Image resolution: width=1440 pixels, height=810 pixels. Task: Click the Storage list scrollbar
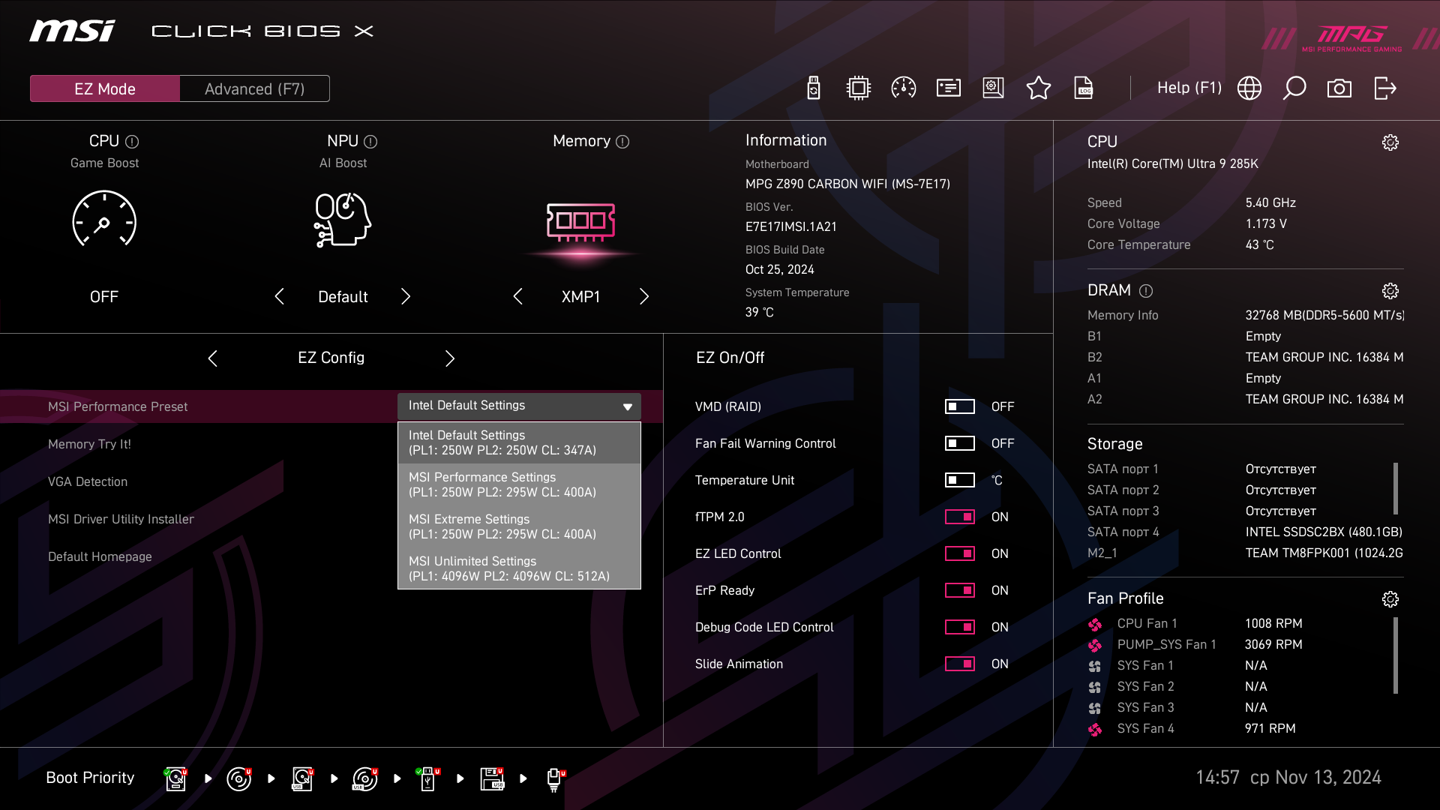point(1395,489)
